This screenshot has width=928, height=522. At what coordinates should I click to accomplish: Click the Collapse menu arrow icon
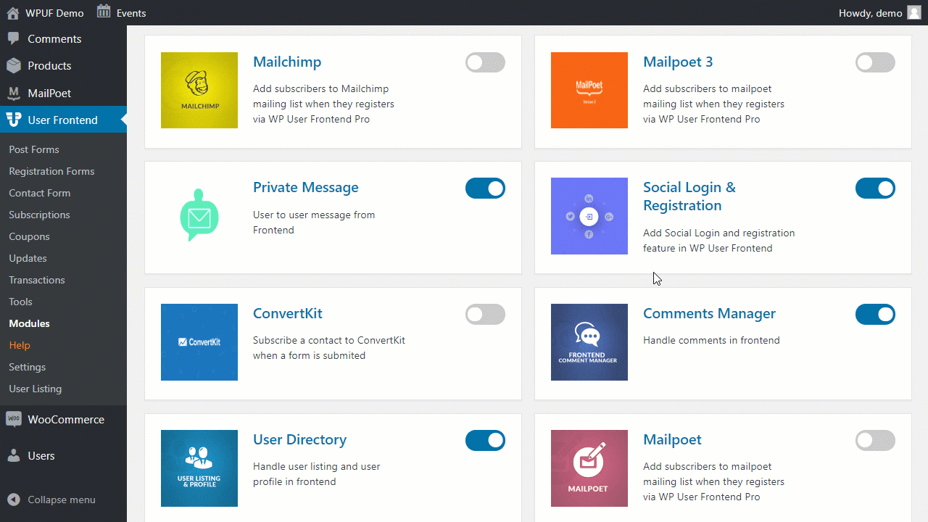pyautogui.click(x=14, y=500)
